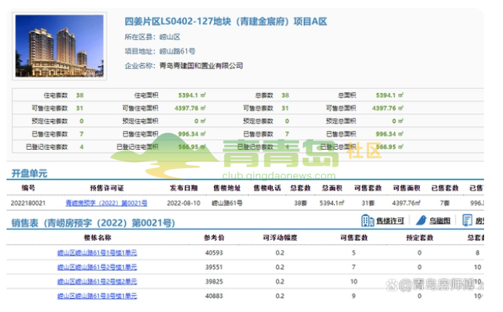The height and width of the screenshot is (312, 503).
Task: Click the 项目地址 崂山路61号 text
Action: click(160, 52)
